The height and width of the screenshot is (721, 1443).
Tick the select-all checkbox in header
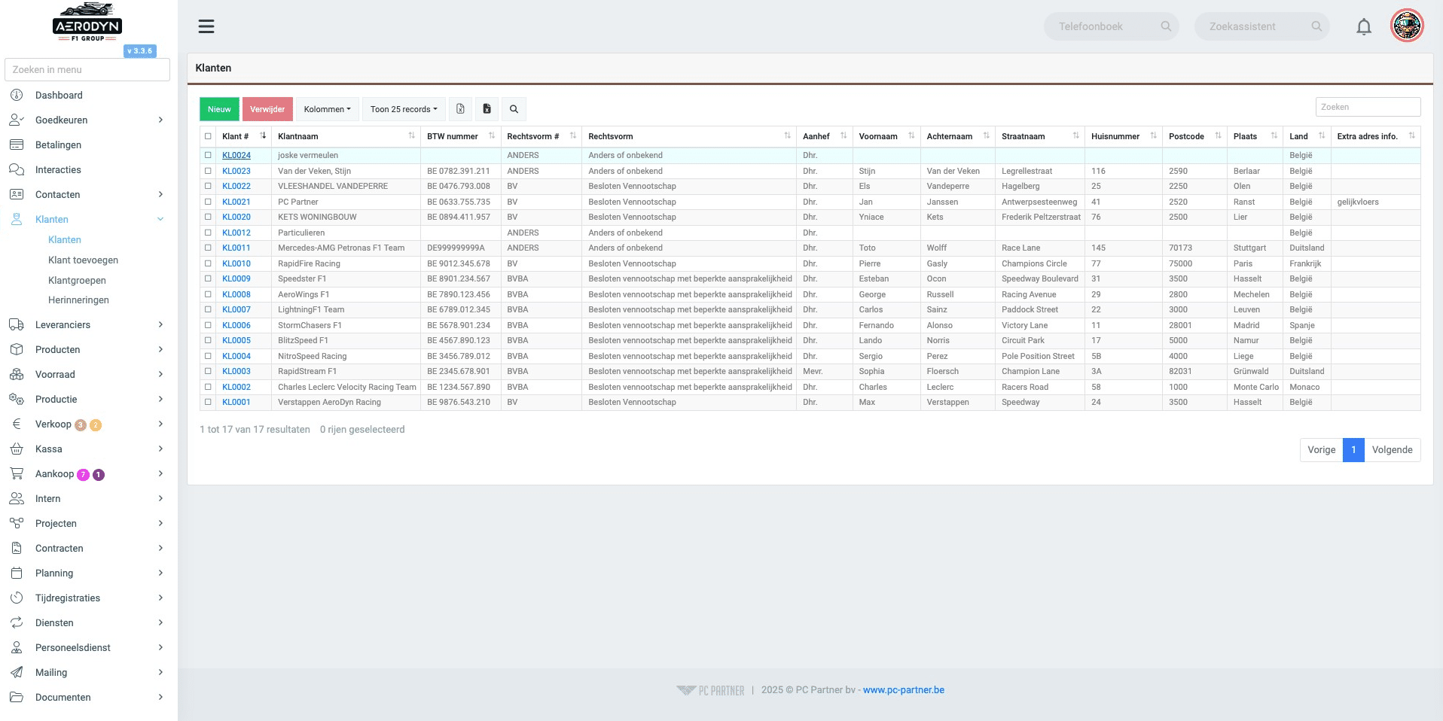click(208, 136)
